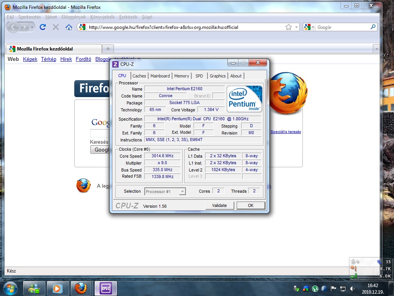Open the Windows Media Player taskbar icon
This screenshot has width=394, height=296.
point(58,288)
